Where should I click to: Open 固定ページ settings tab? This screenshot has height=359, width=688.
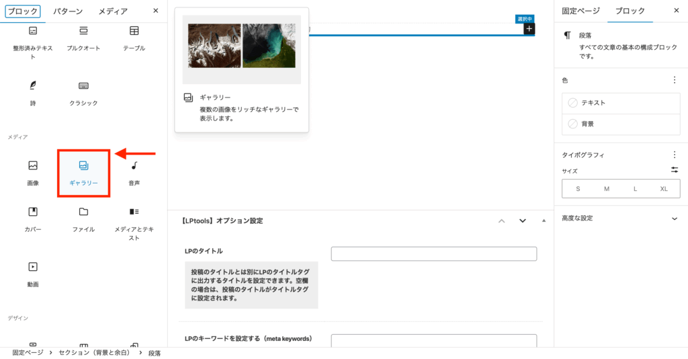pyautogui.click(x=580, y=11)
